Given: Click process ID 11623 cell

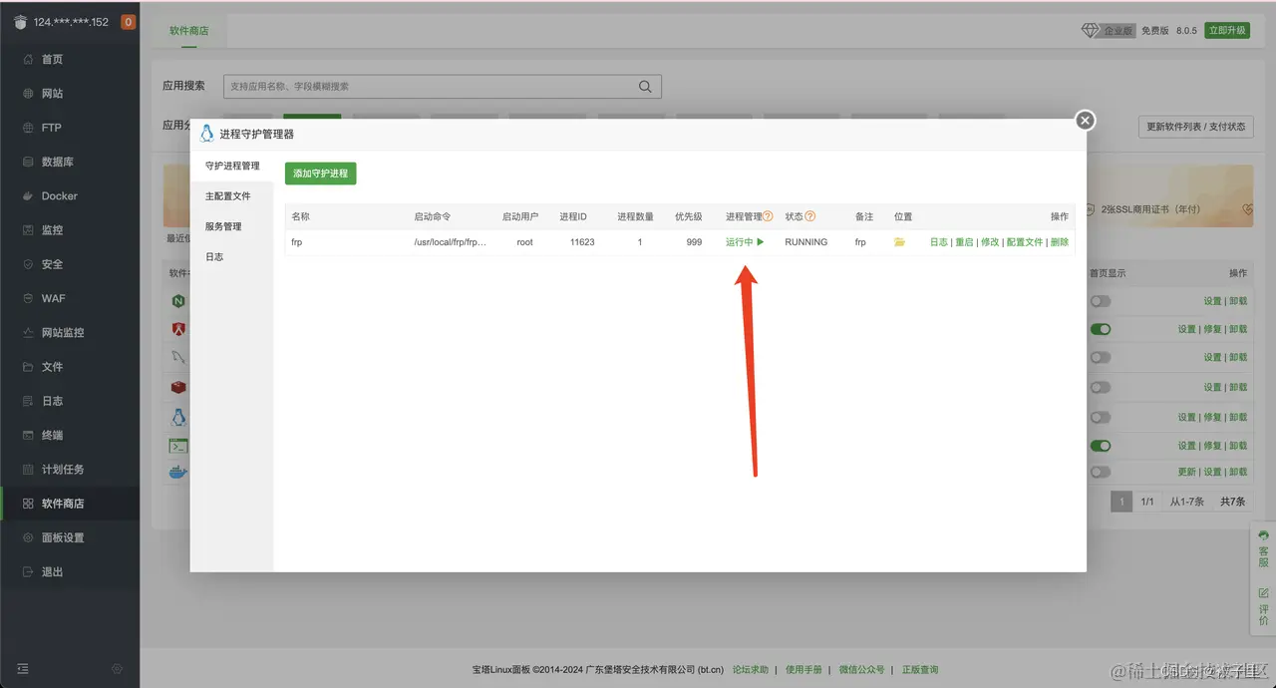Looking at the screenshot, I should 582,242.
